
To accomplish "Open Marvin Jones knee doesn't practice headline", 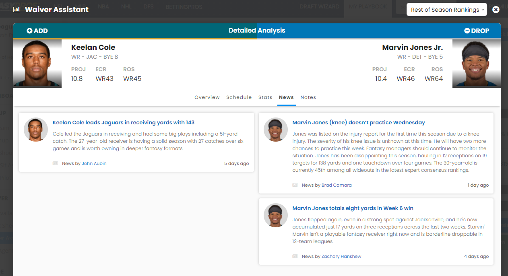I will pos(359,122).
